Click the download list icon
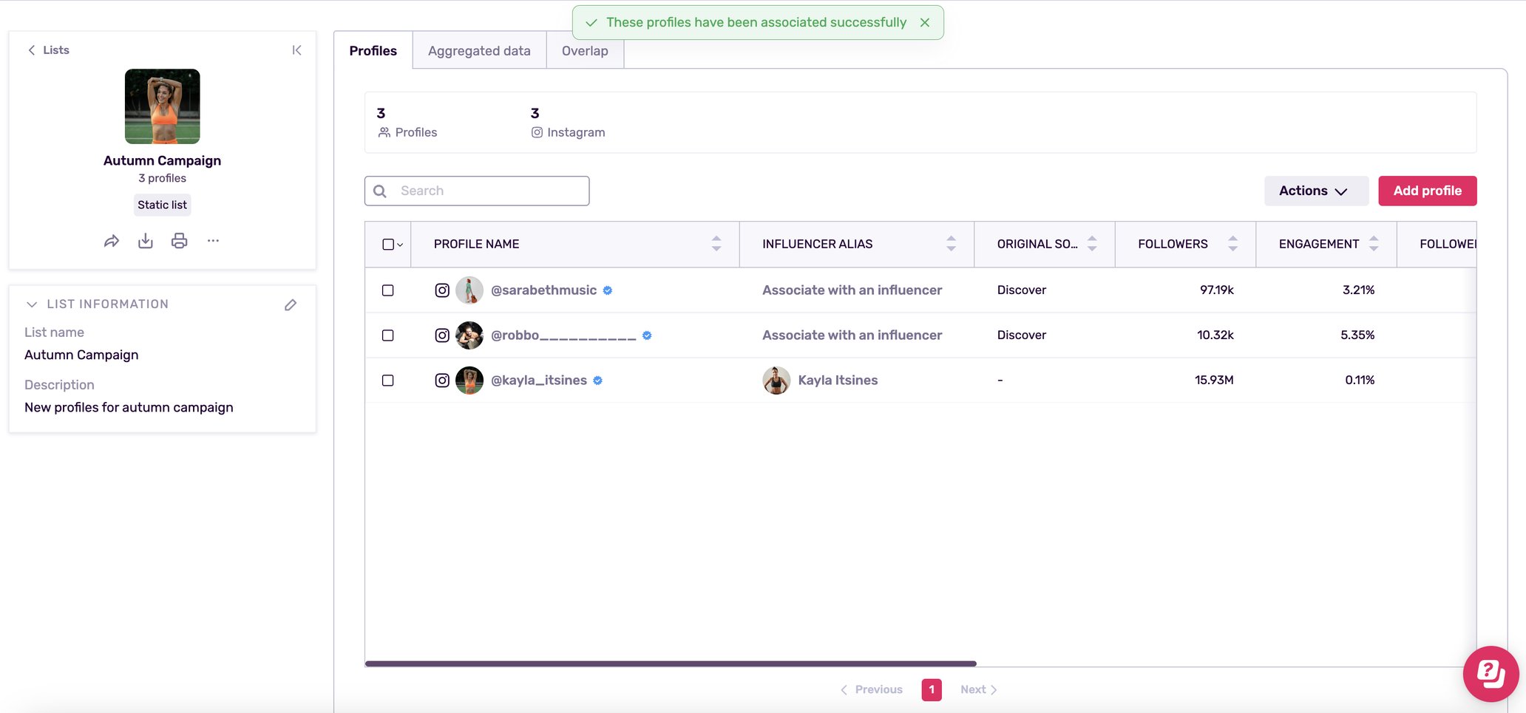This screenshot has height=713, width=1526. 146,241
